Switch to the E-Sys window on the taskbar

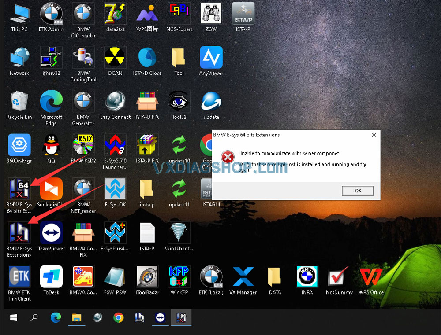[x=181, y=317]
